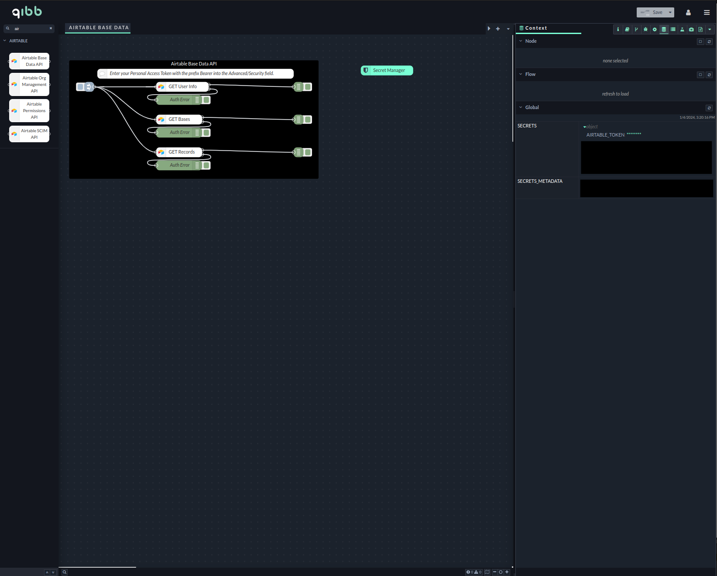Open the user profile icon
Viewport: 717px width, 576px height.
click(688, 12)
